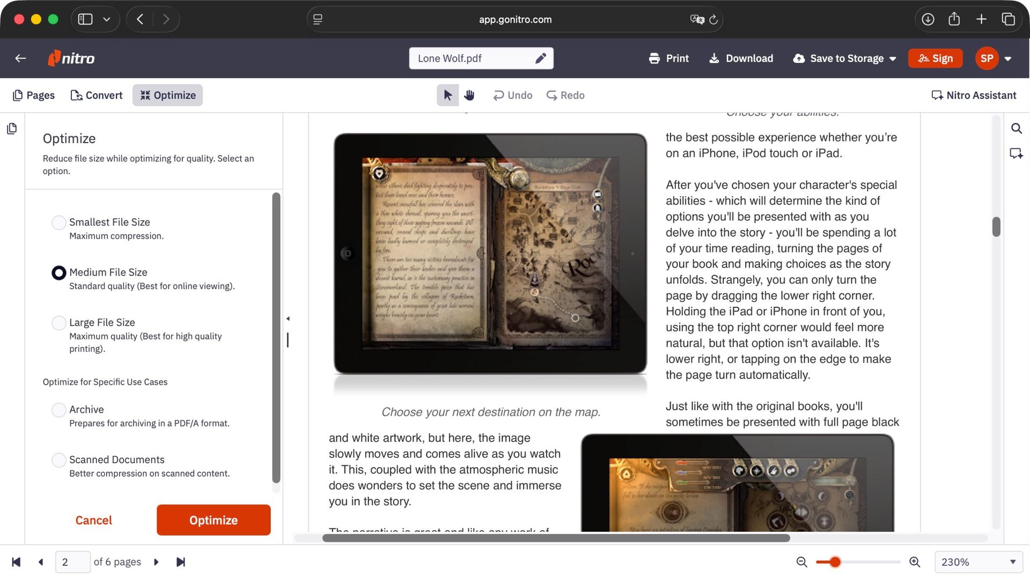Screen dimensions: 1030x579
Task: Open the AI comment icon in right sidebar
Action: 1016,153
